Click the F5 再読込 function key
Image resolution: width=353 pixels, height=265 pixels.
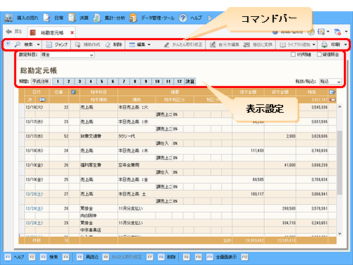point(80,257)
